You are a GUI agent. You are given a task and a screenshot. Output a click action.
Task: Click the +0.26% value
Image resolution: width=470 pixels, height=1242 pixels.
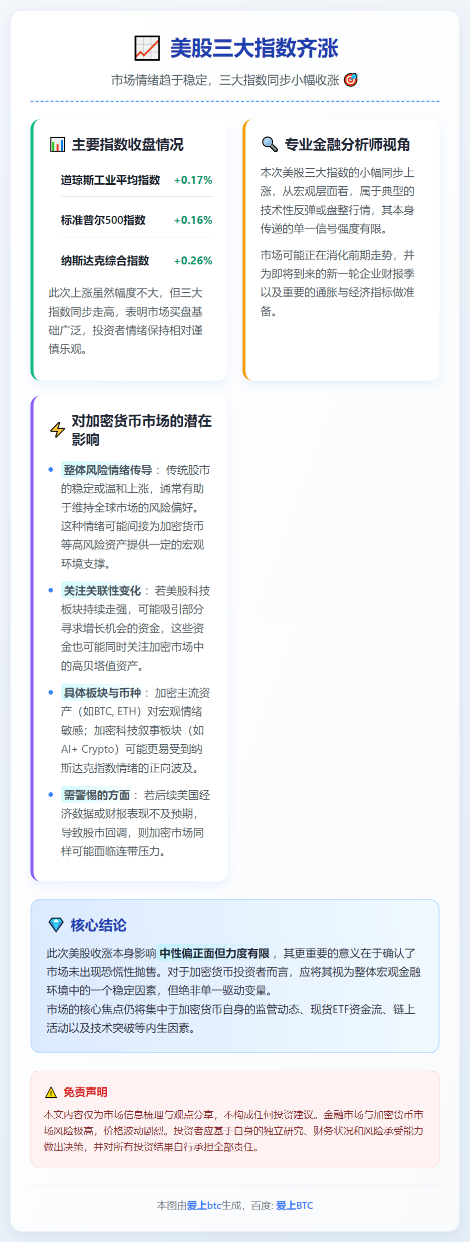coord(193,260)
